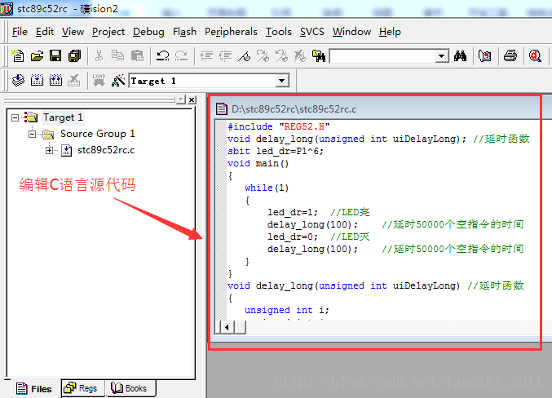Open the Flash menu
The image size is (552, 398).
(184, 32)
